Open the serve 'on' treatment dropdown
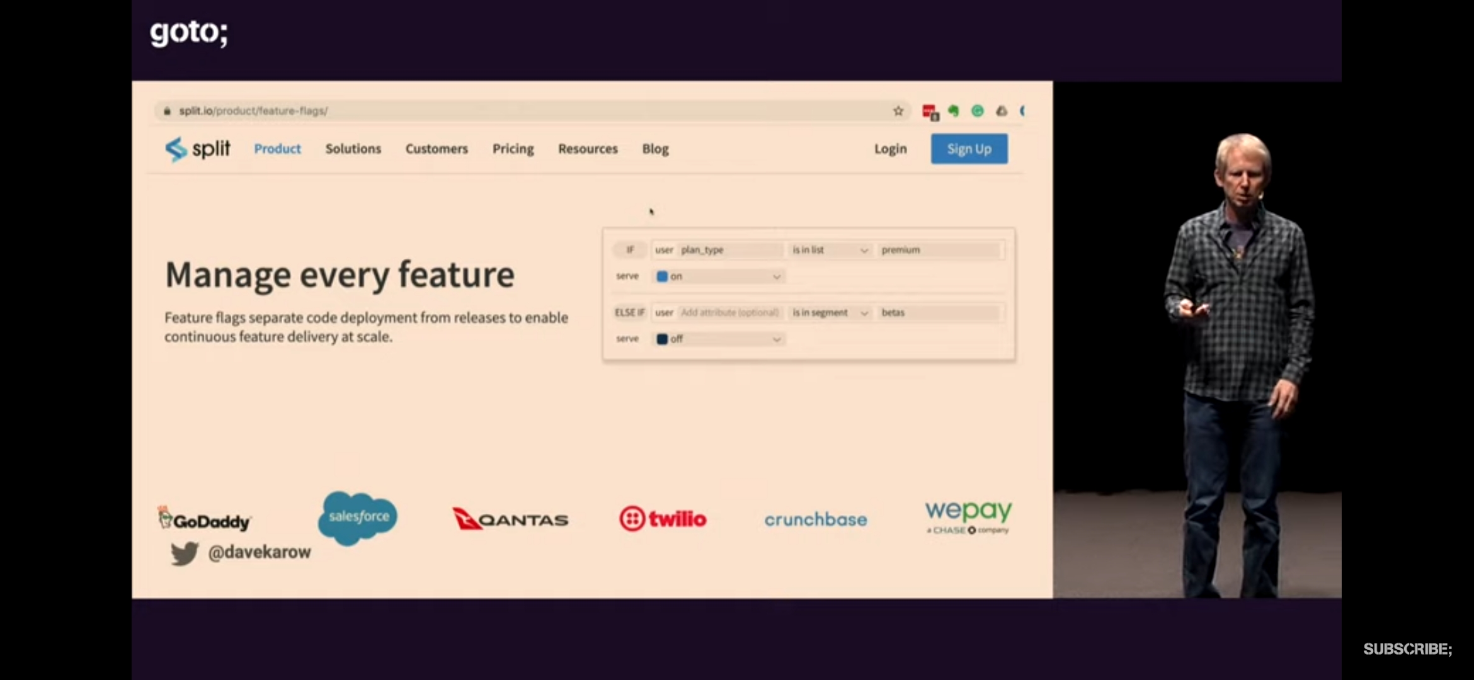Screen dimensions: 1474x680 point(719,276)
